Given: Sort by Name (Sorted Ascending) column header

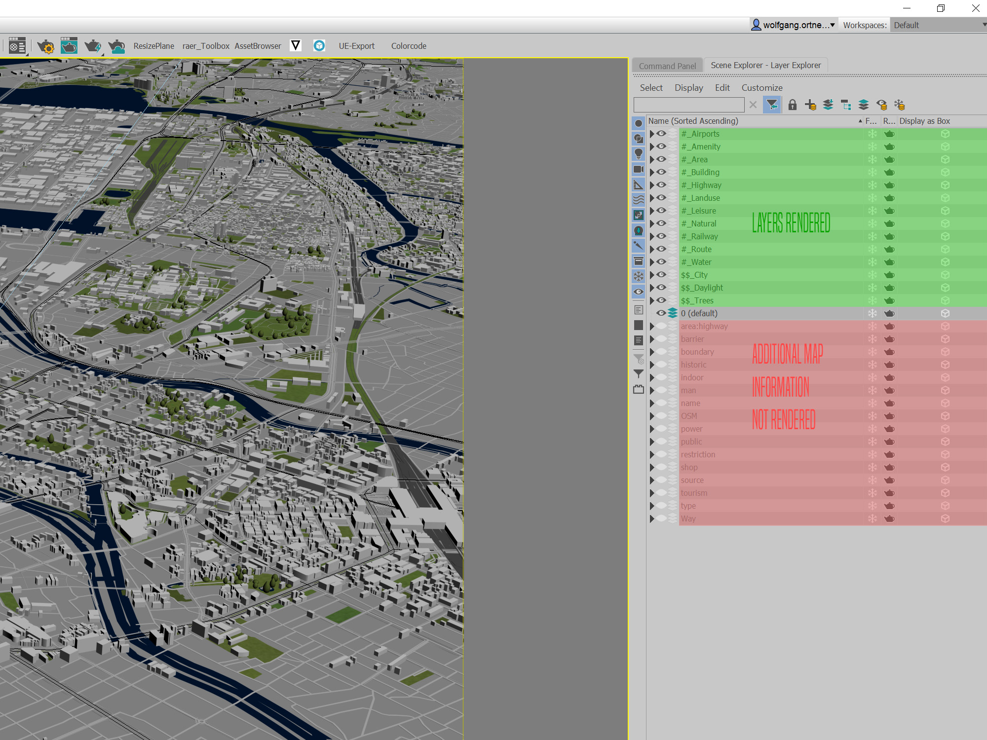Looking at the screenshot, I should click(755, 121).
